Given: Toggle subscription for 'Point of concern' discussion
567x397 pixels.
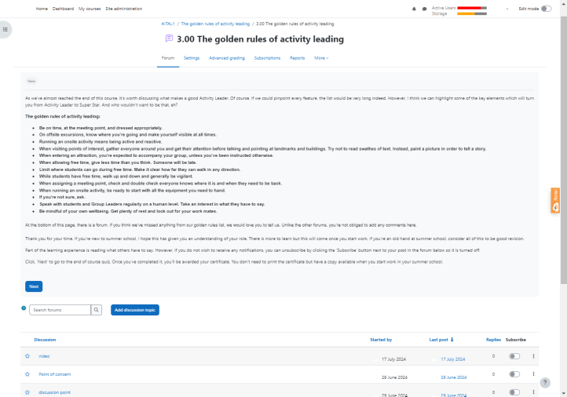Looking at the screenshot, I should tap(514, 374).
